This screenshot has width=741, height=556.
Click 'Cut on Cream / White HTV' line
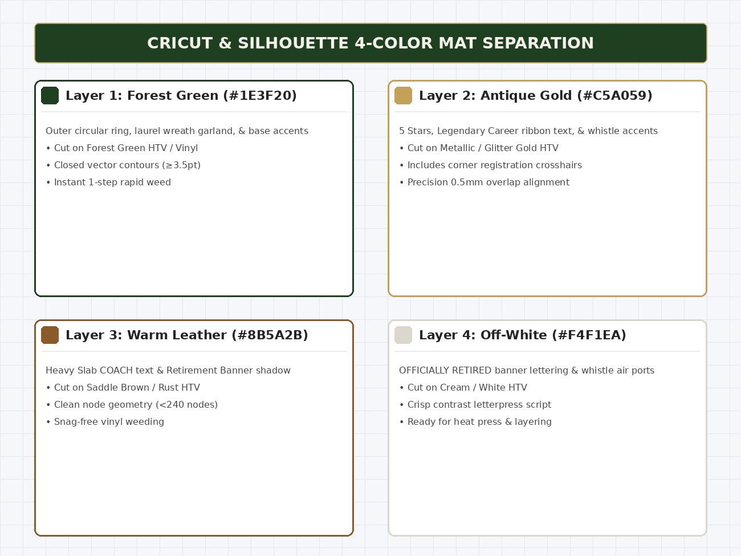point(463,387)
